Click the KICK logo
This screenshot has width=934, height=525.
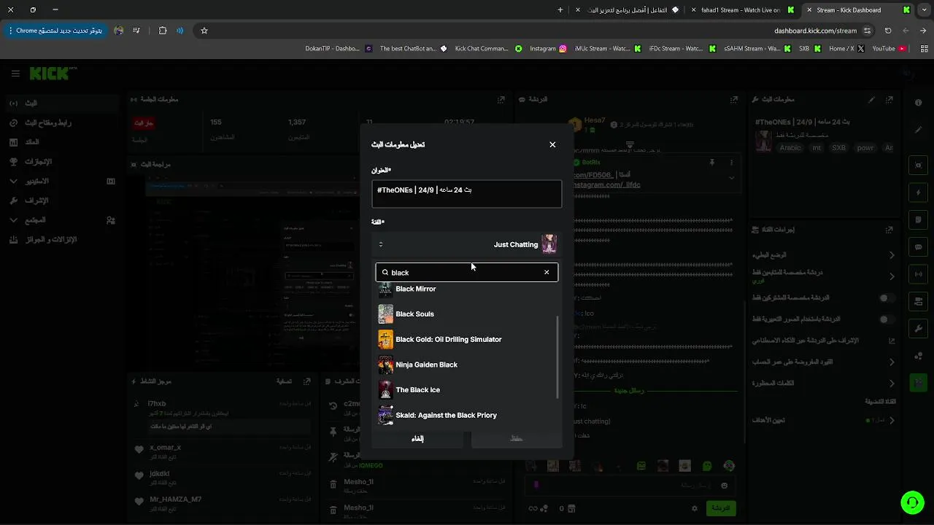click(50, 74)
